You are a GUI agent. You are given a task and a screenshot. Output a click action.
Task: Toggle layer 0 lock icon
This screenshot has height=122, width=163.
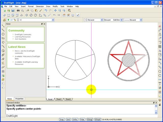click(x=15, y=20)
